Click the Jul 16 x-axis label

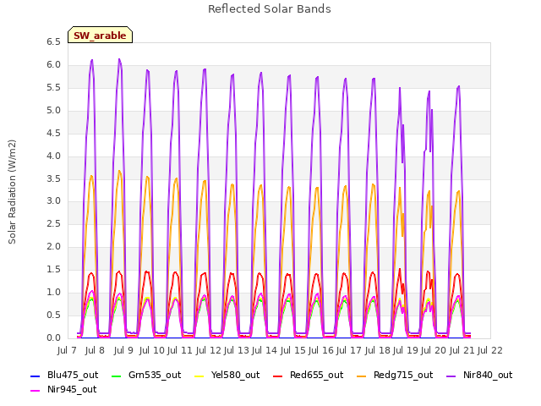(x=321, y=350)
